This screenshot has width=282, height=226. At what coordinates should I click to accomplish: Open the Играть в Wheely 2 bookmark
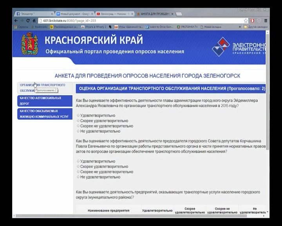point(94,27)
